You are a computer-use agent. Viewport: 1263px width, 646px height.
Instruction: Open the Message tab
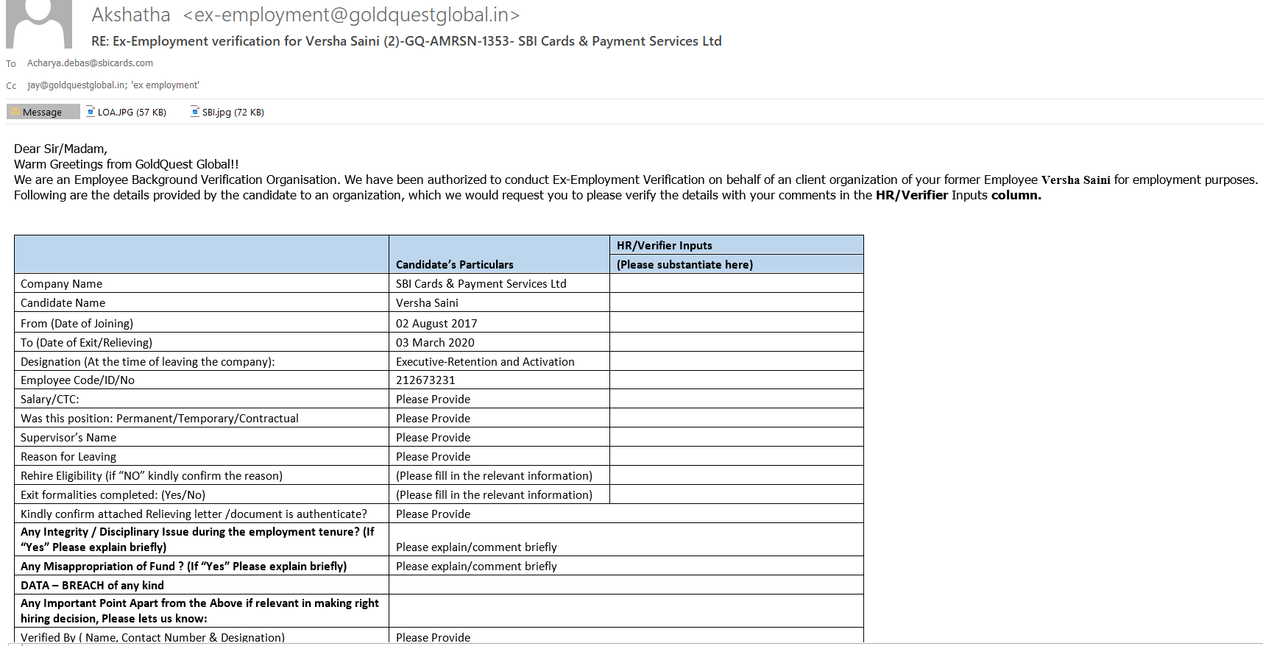tap(43, 112)
